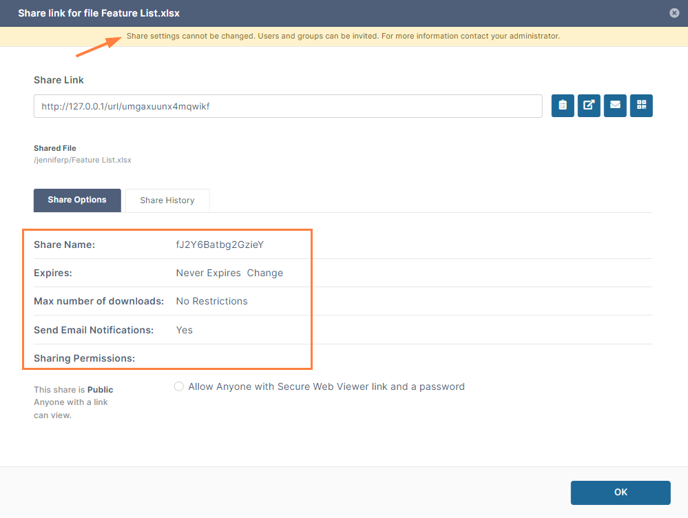This screenshot has height=518, width=688.
Task: Copy share link to clipboard
Action: coord(563,105)
